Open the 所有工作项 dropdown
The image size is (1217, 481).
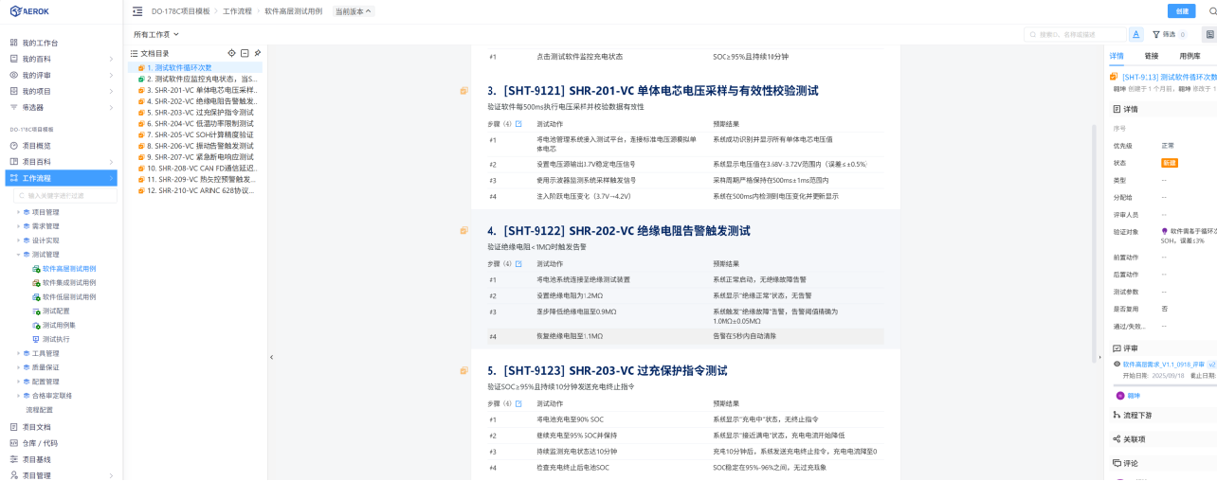tap(156, 34)
